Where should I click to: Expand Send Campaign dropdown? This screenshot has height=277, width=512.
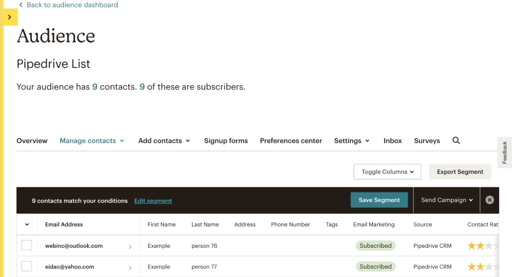[447, 200]
